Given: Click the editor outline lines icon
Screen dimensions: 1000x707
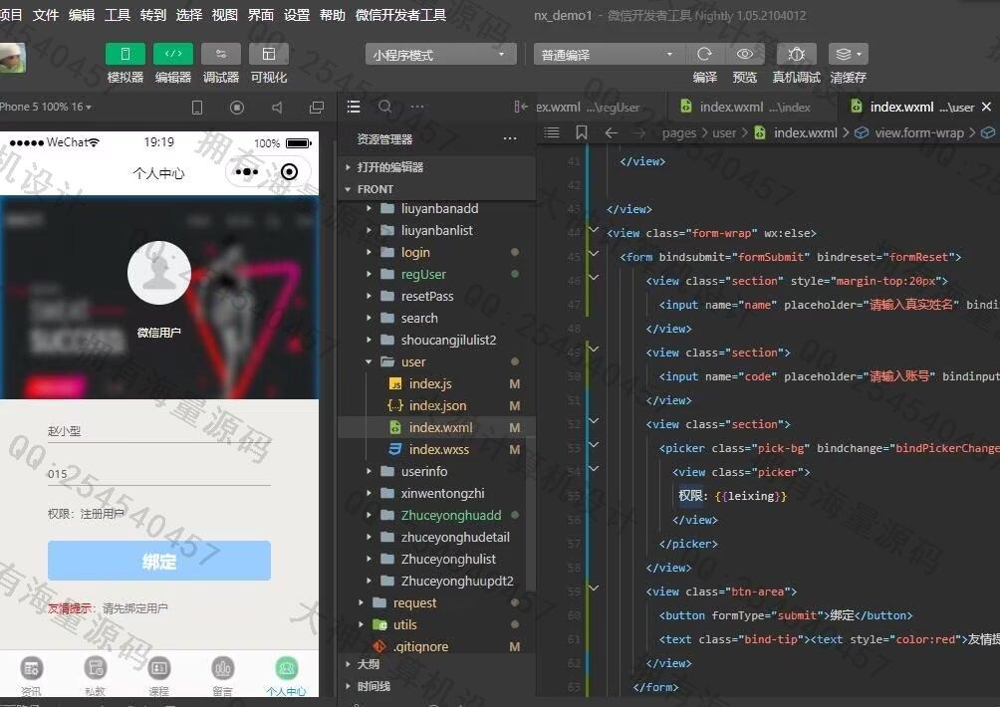Looking at the screenshot, I should [552, 132].
